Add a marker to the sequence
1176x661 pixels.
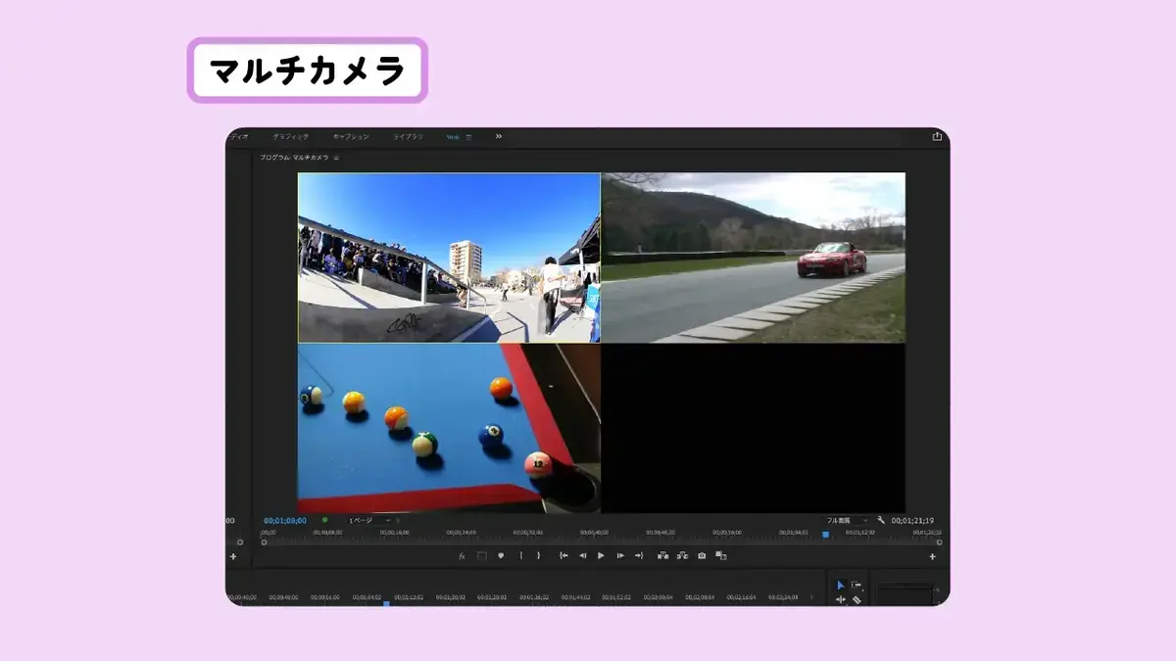[x=501, y=555]
